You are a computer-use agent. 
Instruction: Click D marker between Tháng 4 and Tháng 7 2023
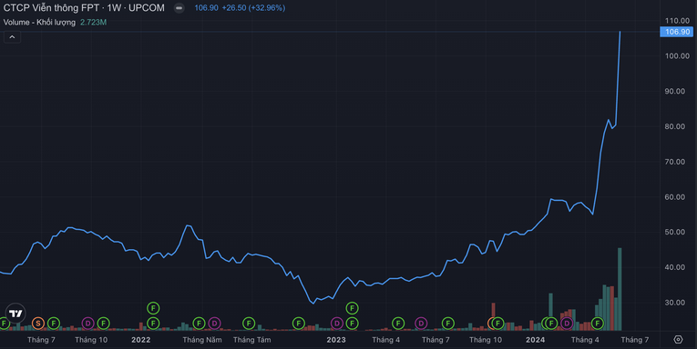(422, 324)
